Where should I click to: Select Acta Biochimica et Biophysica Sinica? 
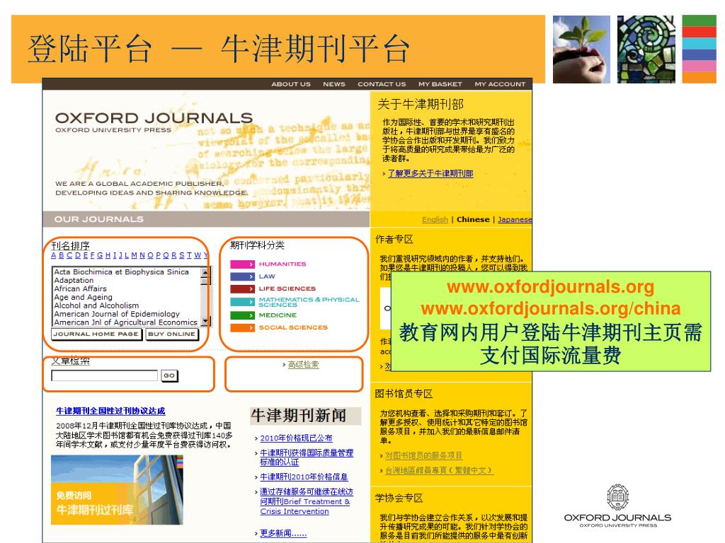pyautogui.click(x=121, y=272)
